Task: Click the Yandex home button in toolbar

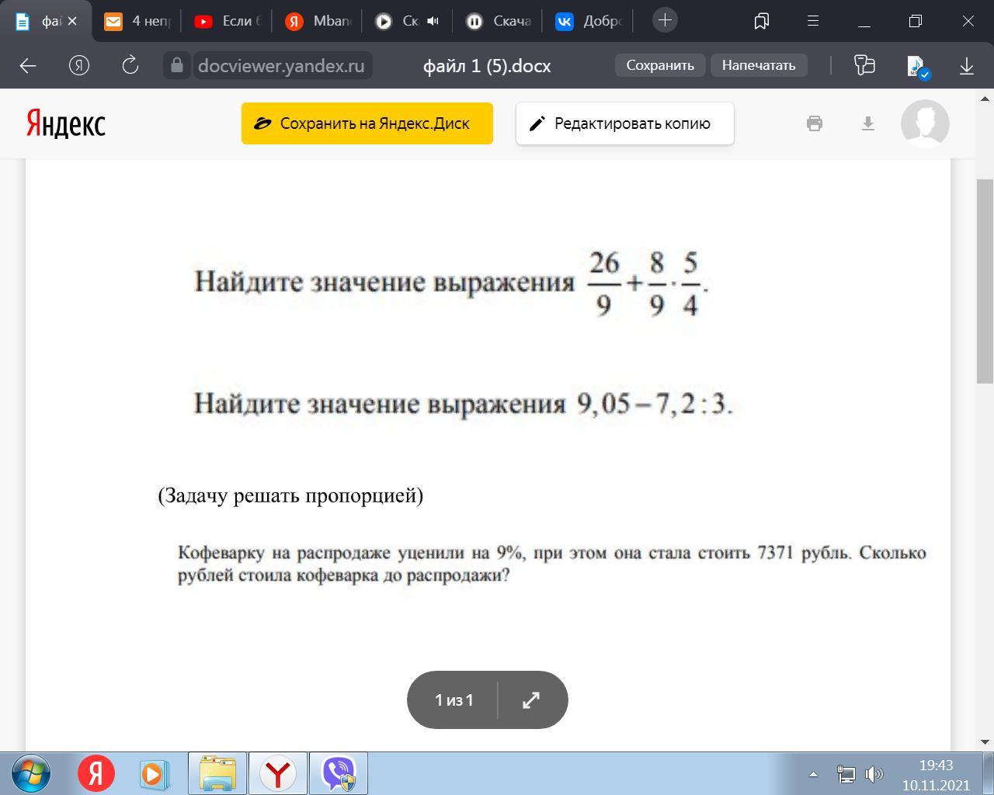Action: point(79,65)
